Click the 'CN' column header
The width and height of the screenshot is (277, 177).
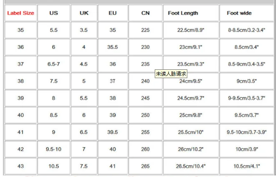tap(145, 13)
